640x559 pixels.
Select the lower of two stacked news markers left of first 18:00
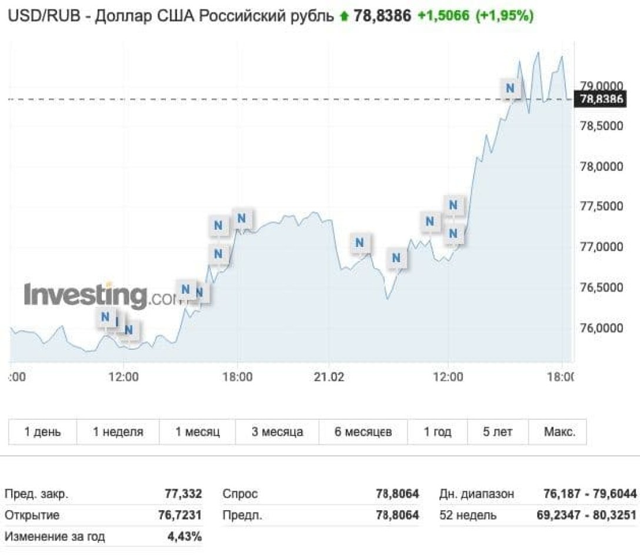point(218,254)
